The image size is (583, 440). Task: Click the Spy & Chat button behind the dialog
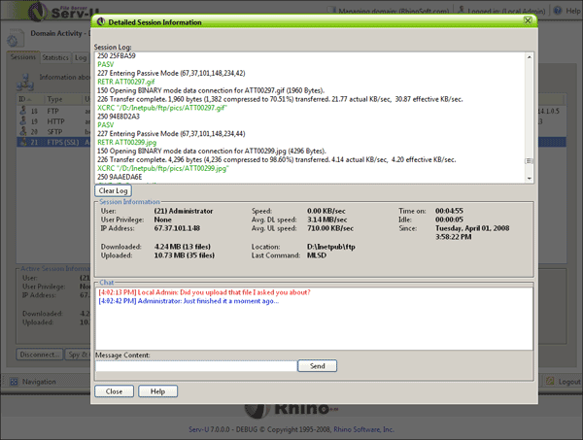(x=78, y=355)
